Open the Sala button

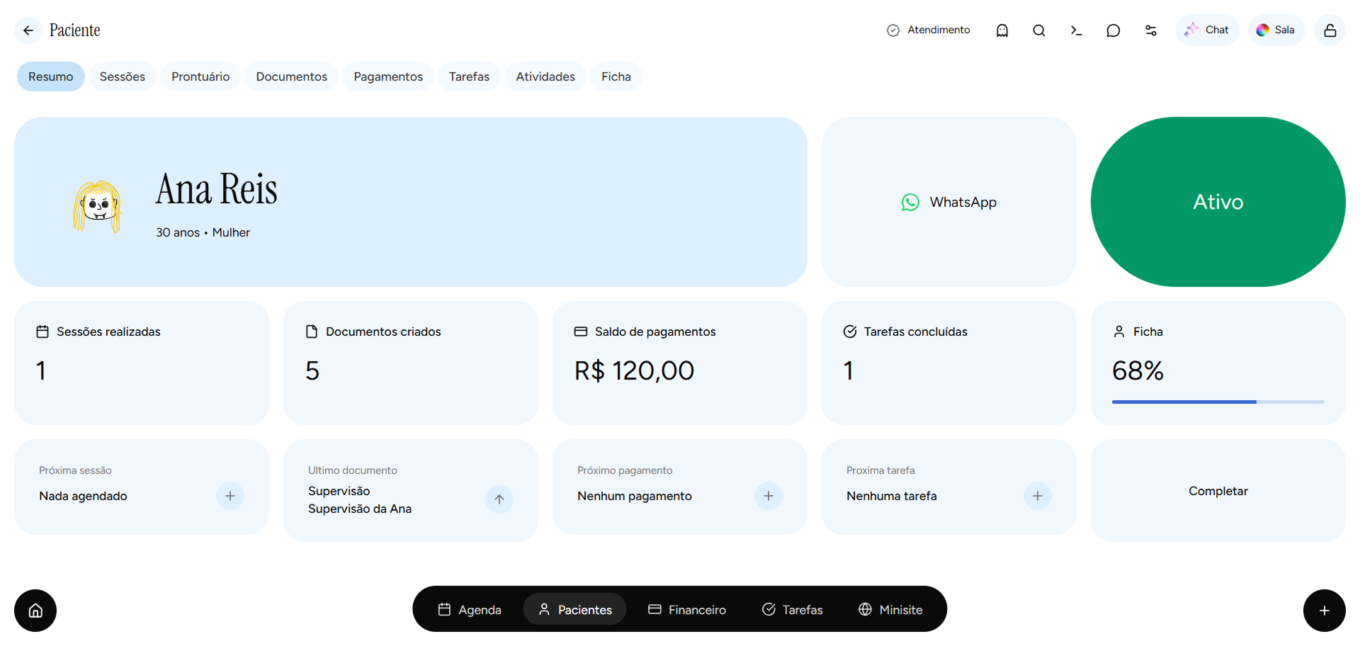(x=1276, y=30)
